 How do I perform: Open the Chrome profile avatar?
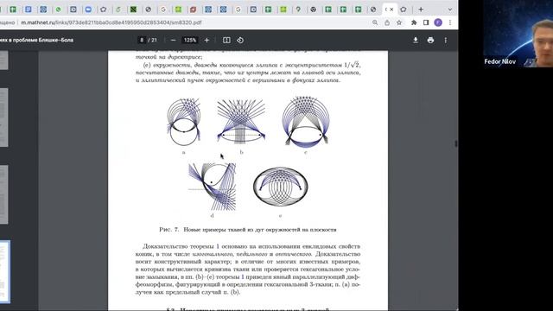click(438, 22)
